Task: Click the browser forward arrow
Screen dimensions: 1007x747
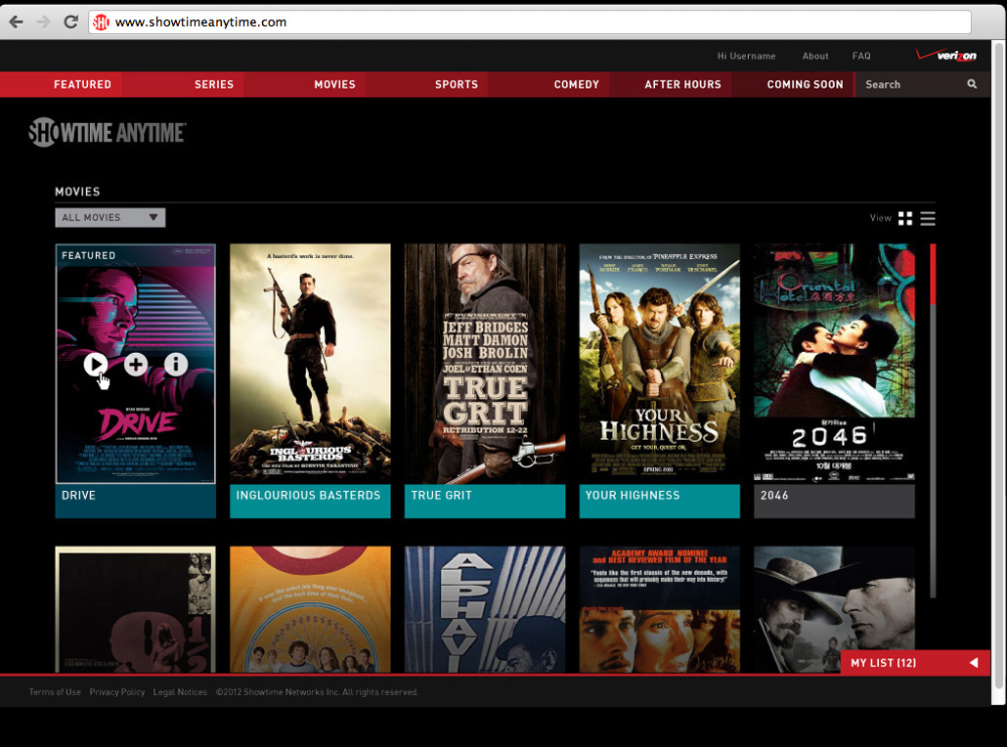Action: (44, 22)
